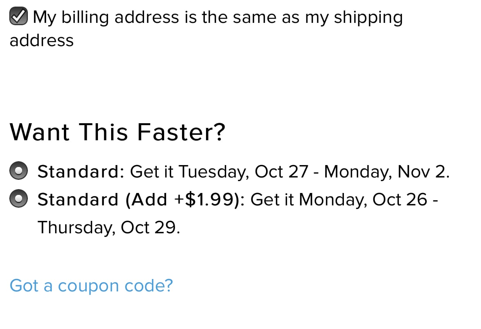Click the word "address" on the second line
Viewport: 481px width, 329px height.
(x=41, y=41)
